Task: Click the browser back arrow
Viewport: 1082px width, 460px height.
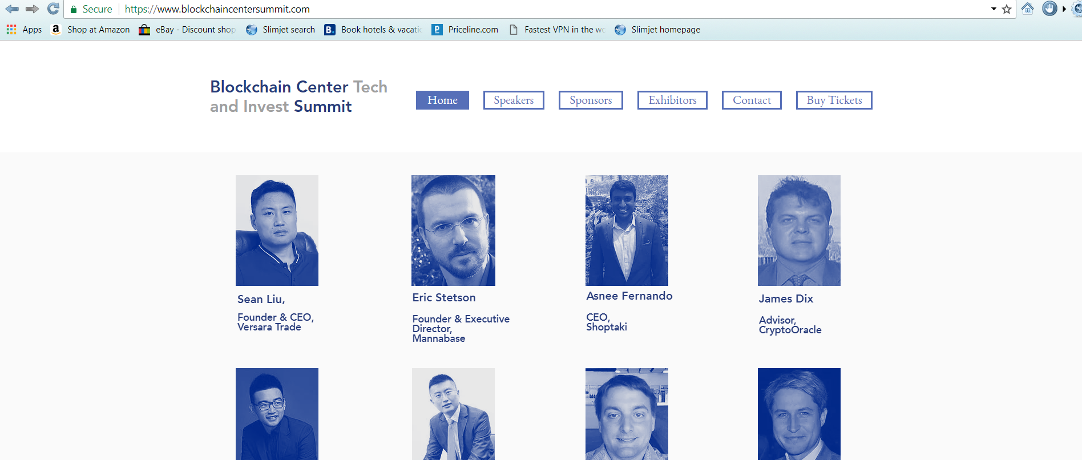Action: point(12,9)
